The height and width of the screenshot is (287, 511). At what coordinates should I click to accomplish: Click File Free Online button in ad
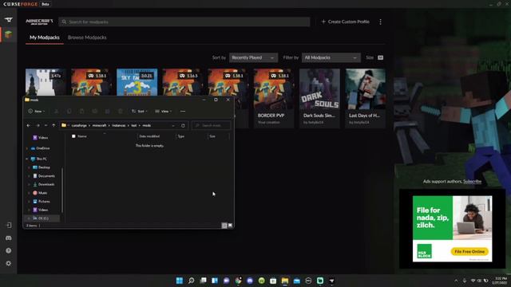[x=469, y=252]
